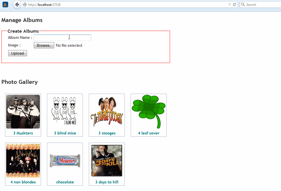281x191 pixels.
Task: Focus the browser Search field
Action: click(260, 5)
